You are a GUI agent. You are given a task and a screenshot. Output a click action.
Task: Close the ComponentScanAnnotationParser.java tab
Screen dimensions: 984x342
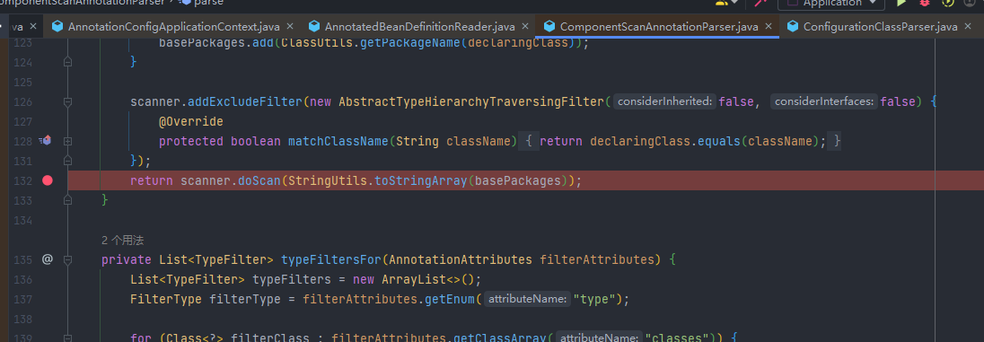769,27
